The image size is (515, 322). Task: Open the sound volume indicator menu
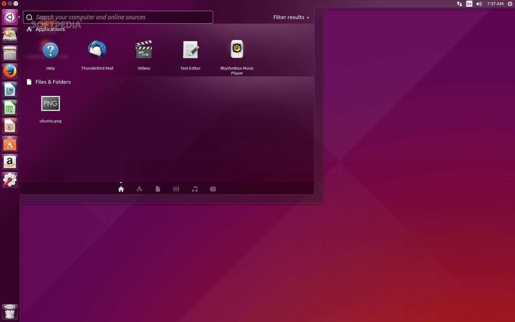[479, 4]
